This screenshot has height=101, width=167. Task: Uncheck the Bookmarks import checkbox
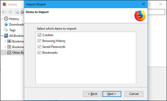click(39, 53)
